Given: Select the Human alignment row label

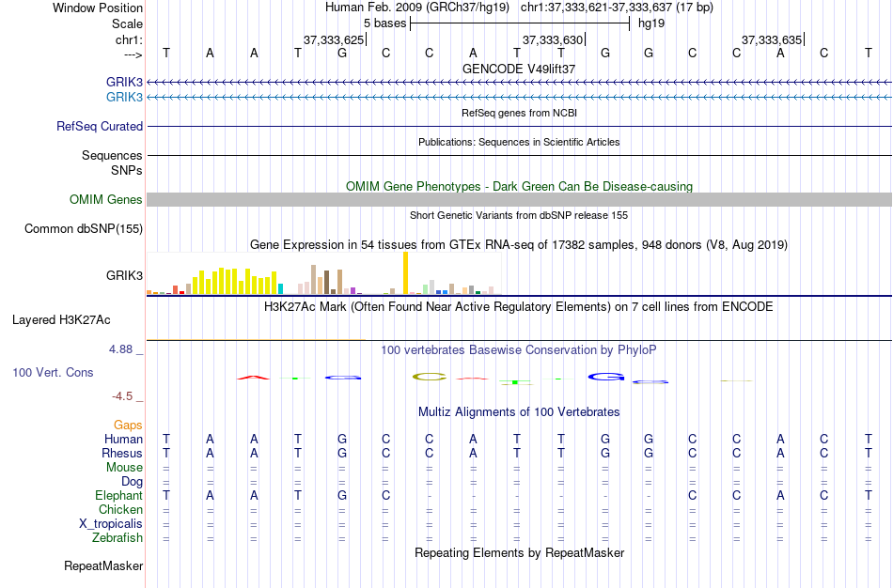Looking at the screenshot, I should 123,439.
